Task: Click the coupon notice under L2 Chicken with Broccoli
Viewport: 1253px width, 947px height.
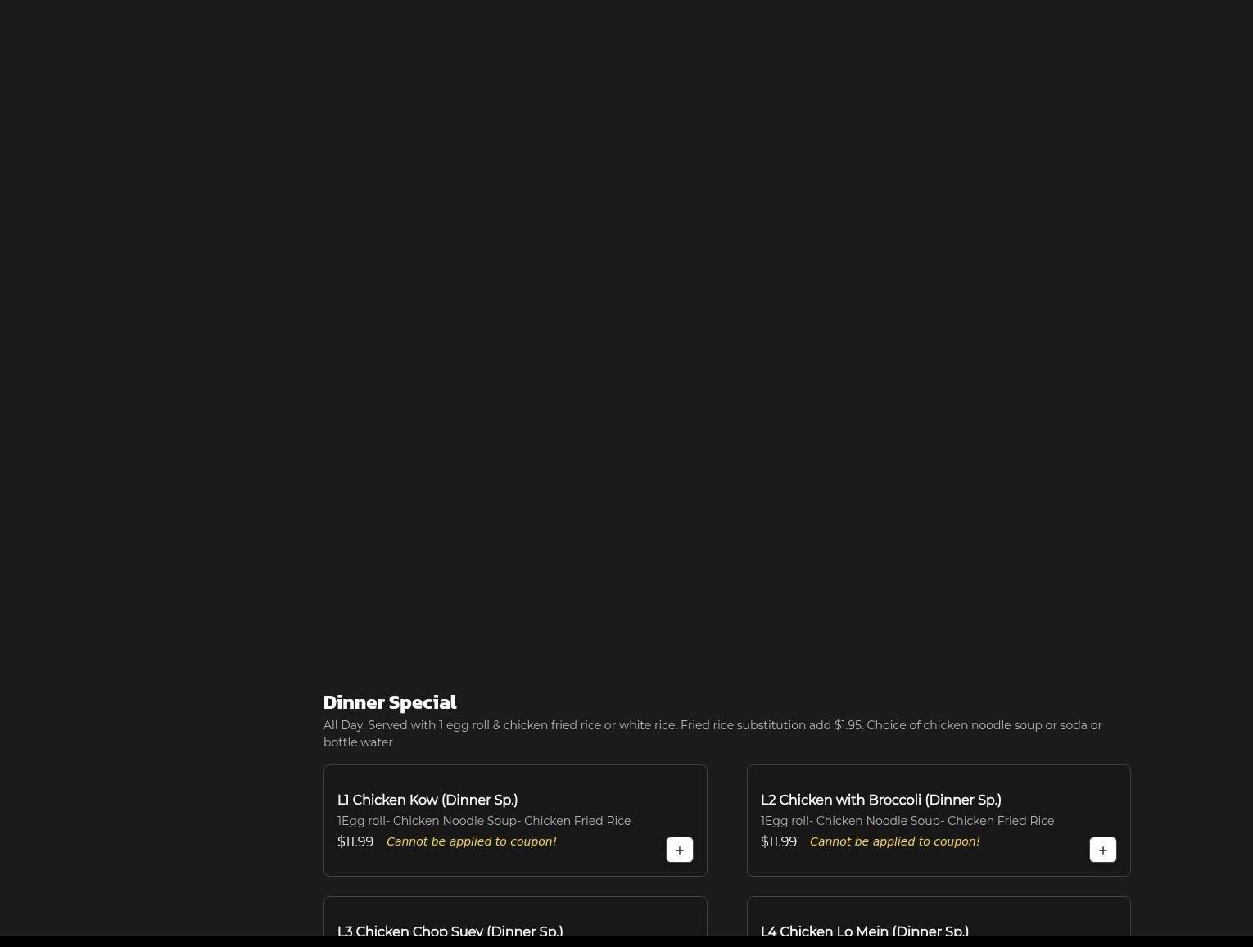Action: click(894, 841)
